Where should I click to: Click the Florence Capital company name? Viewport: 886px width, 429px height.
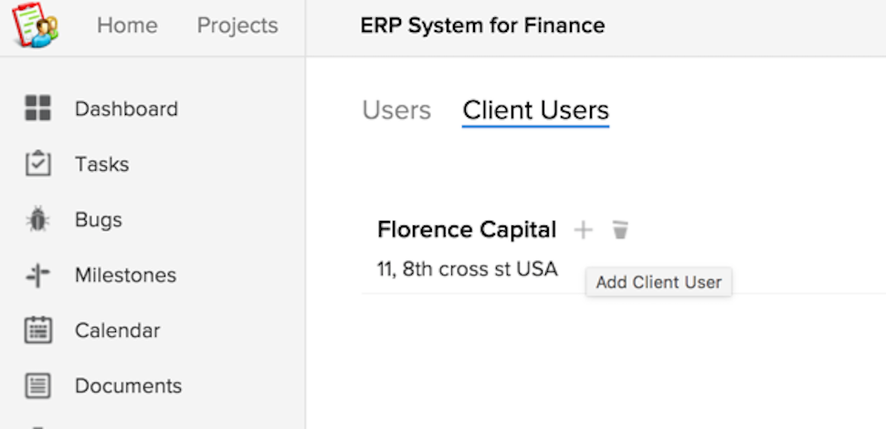(x=466, y=230)
